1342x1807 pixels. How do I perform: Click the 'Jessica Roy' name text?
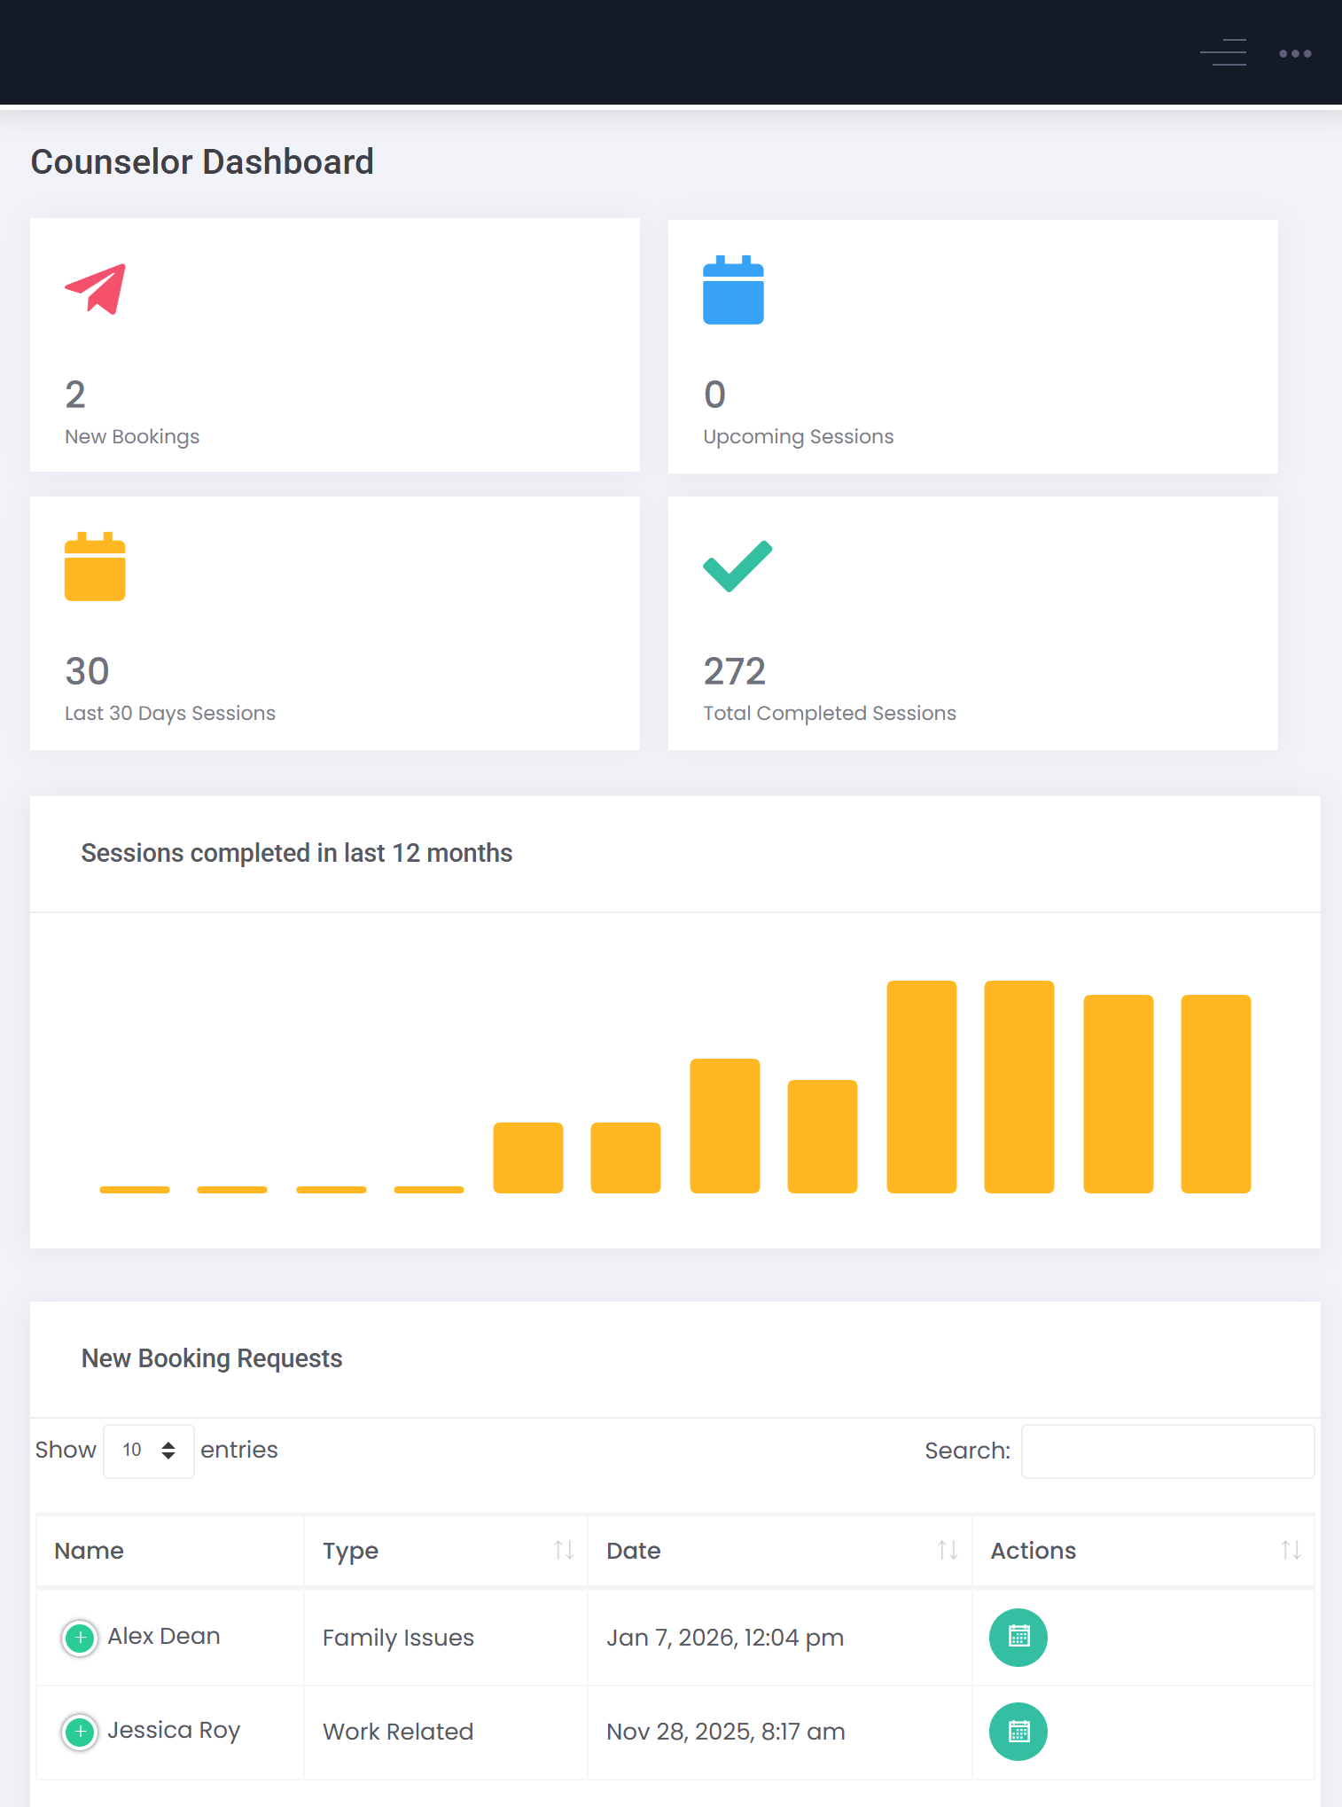(x=174, y=1730)
